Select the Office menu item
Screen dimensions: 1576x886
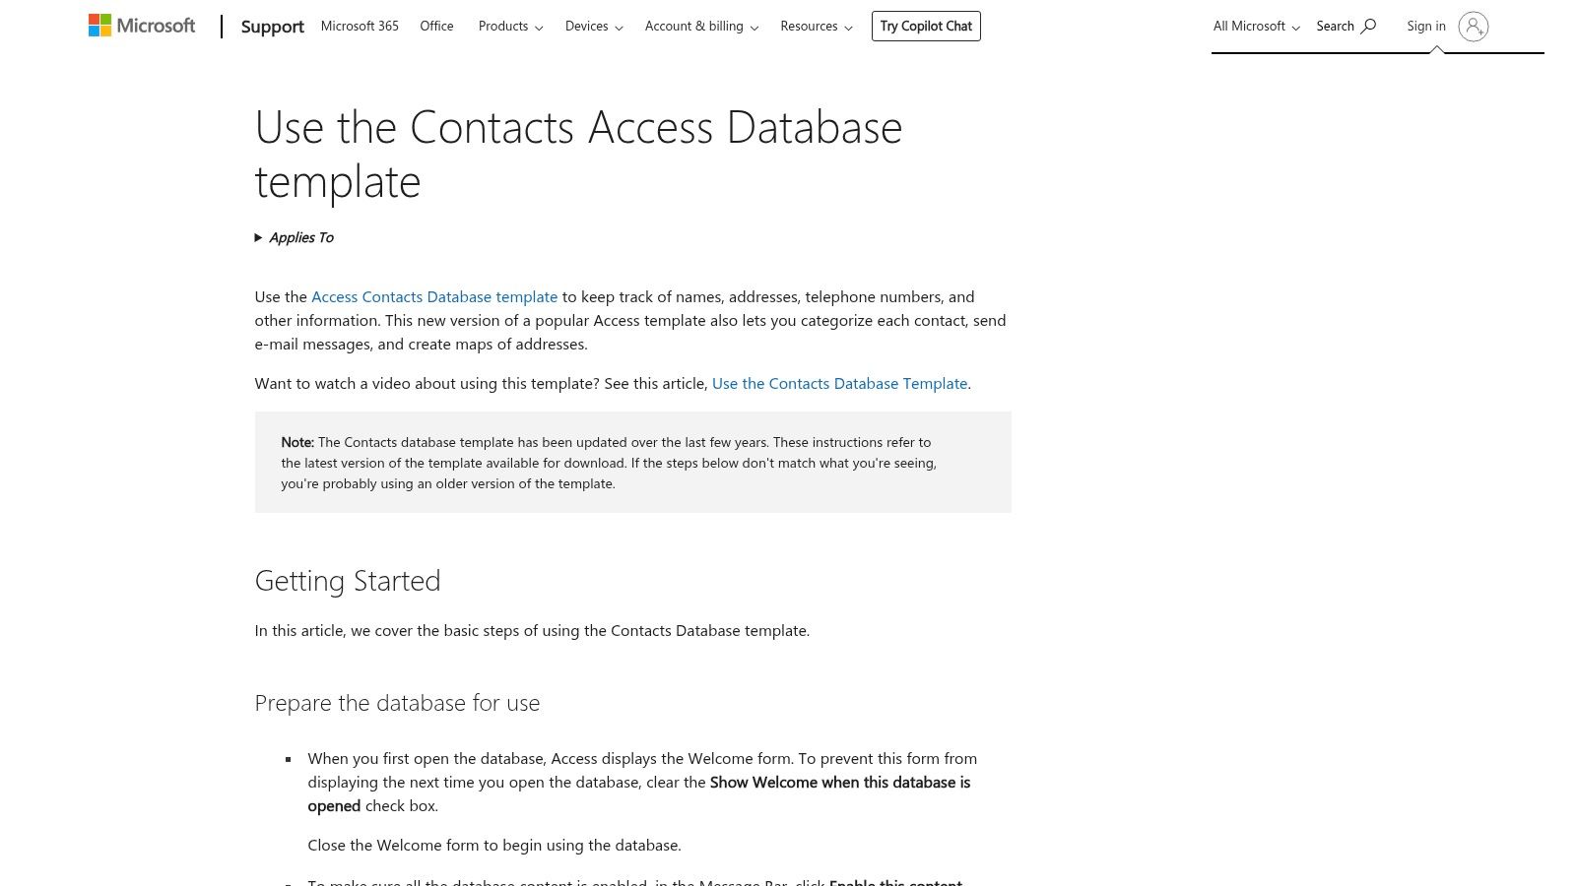(x=436, y=27)
